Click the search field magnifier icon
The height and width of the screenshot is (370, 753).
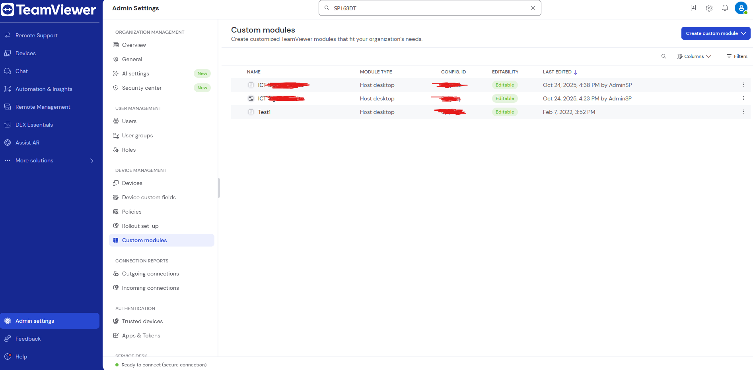327,8
